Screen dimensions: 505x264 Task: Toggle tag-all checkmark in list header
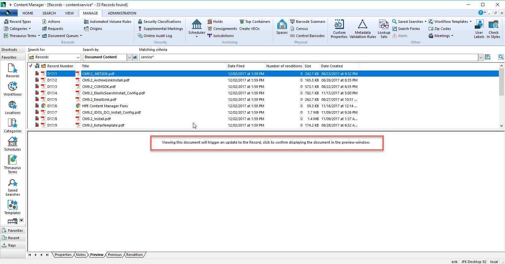(31, 66)
